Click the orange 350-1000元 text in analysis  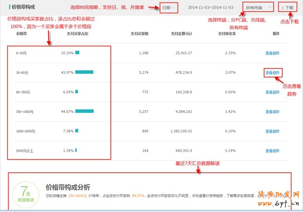pos(77,196)
